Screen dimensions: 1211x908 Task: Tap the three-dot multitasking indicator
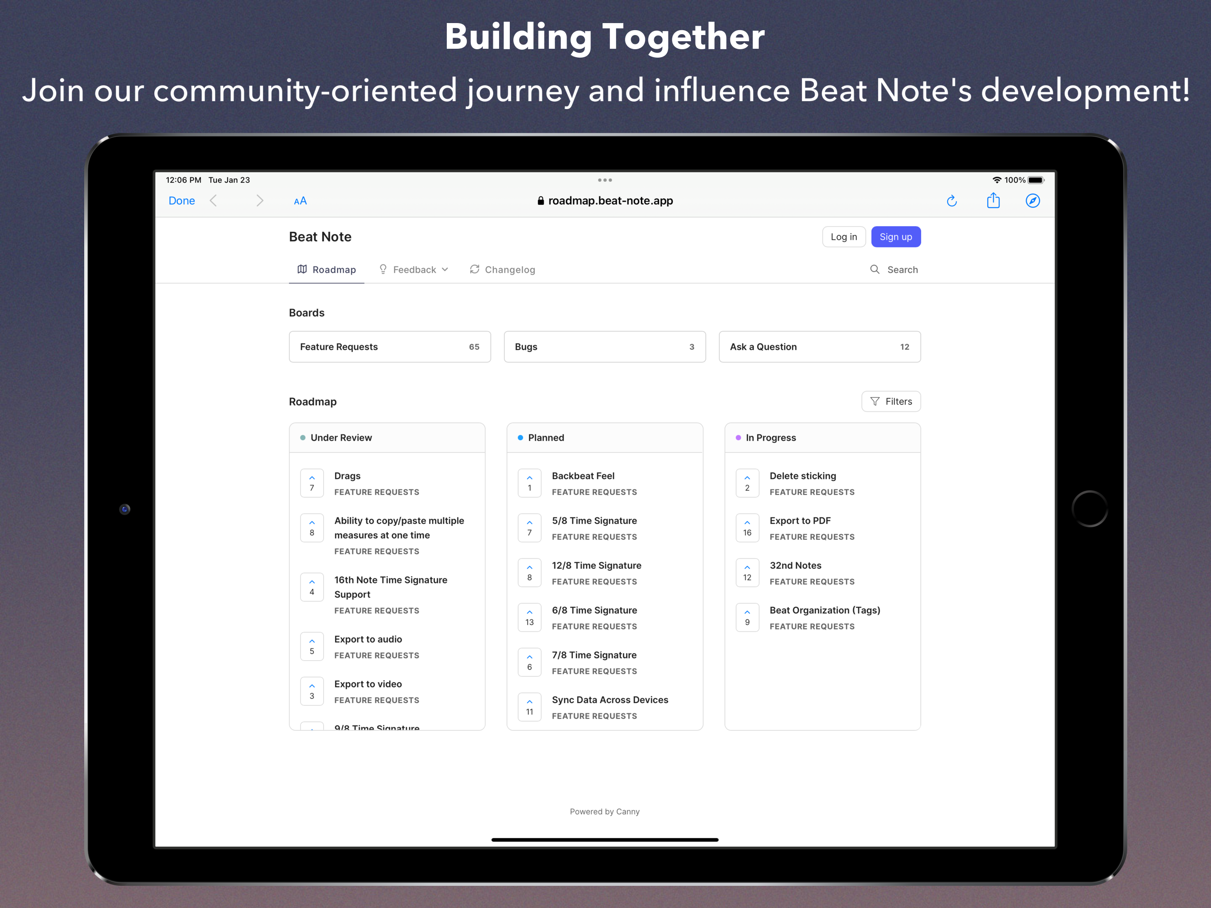(605, 180)
